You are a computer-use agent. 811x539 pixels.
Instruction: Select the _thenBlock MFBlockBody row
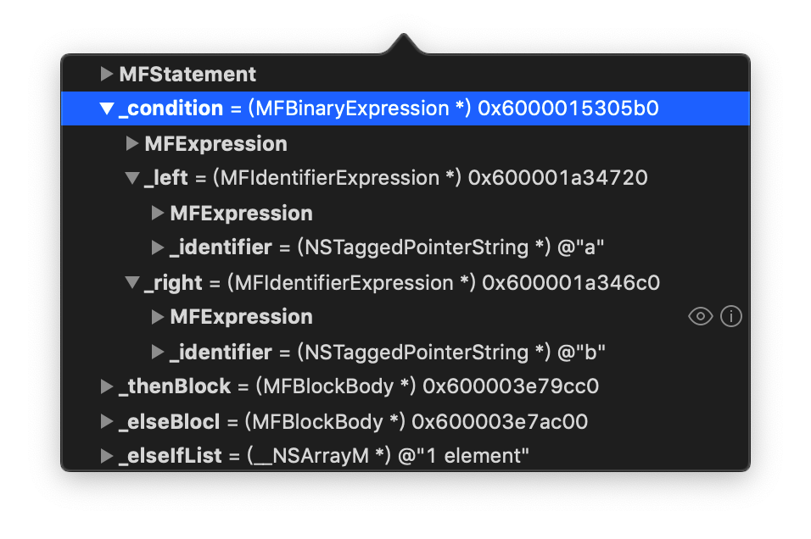(358, 386)
